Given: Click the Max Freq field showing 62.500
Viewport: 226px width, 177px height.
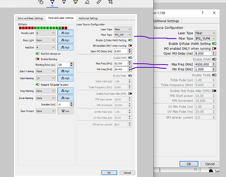Looking at the screenshot, I should pyautogui.click(x=121, y=63).
